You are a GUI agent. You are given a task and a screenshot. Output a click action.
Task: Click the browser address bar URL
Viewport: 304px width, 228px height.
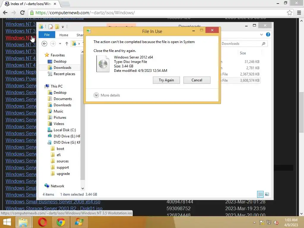[85, 13]
